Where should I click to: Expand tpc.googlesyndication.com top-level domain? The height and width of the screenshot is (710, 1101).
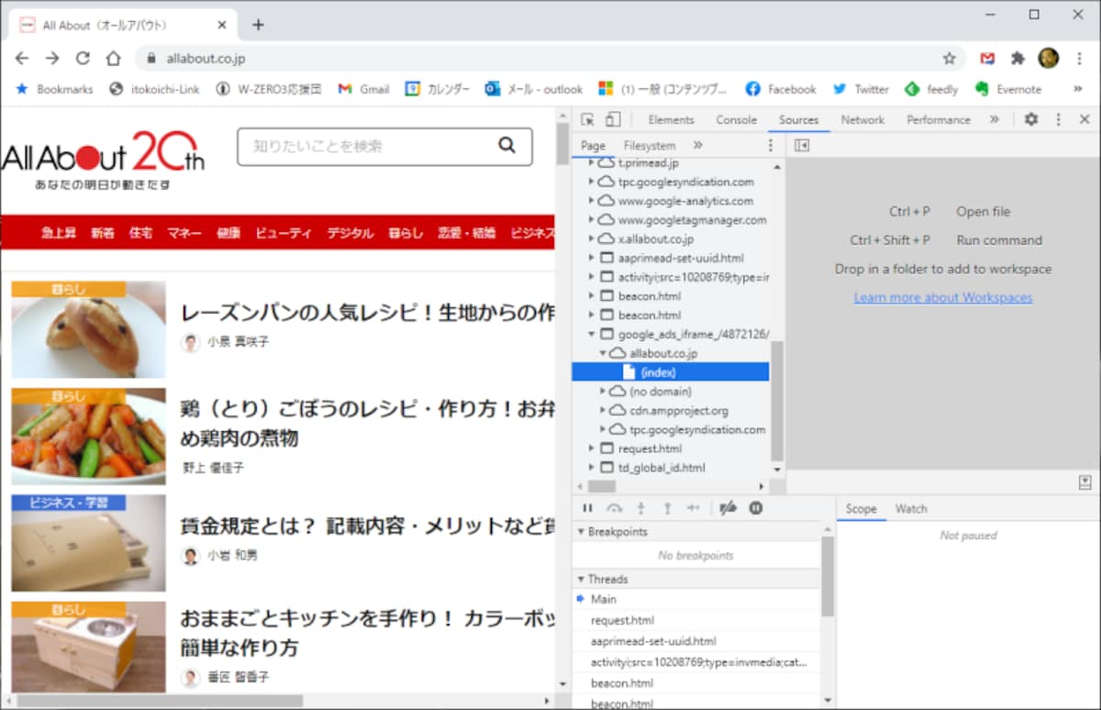click(x=592, y=182)
